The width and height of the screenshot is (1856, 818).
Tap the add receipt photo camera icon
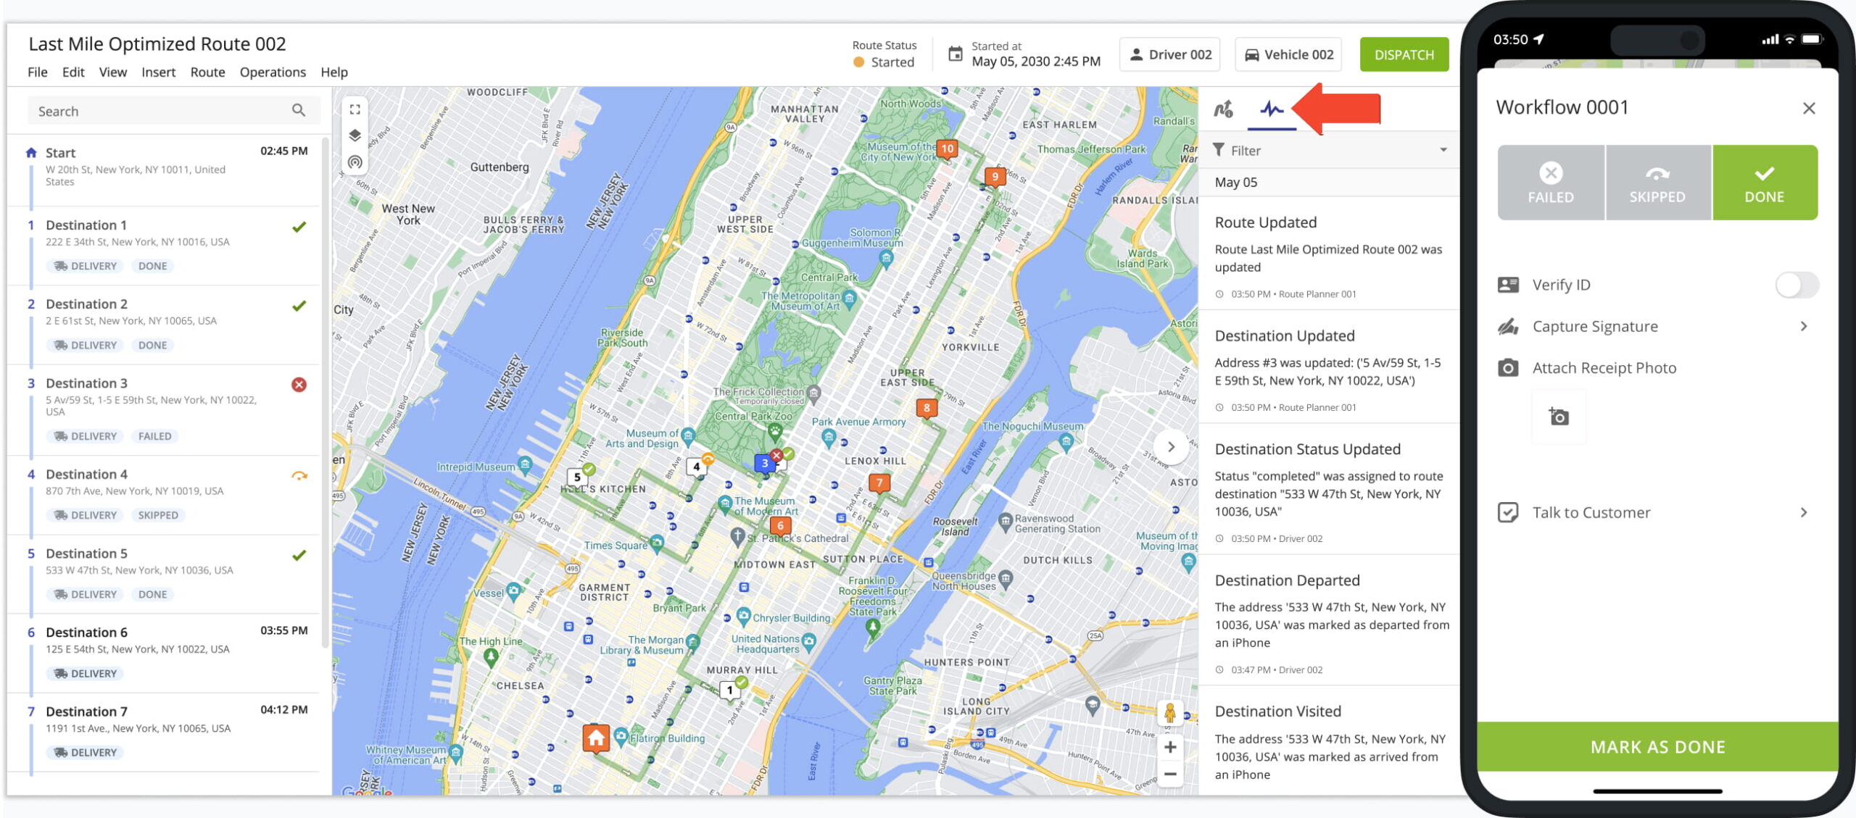tap(1558, 417)
